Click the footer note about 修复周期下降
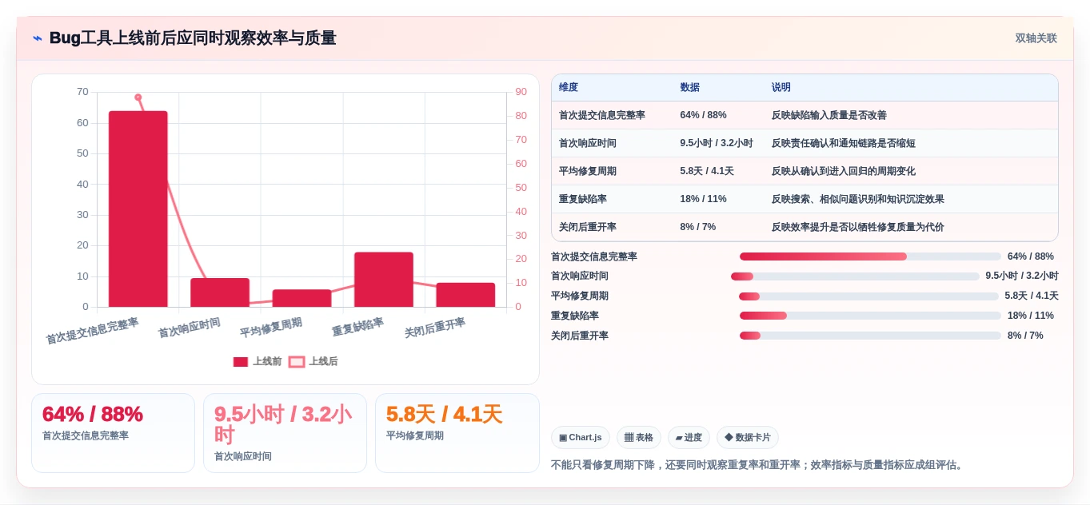1090x505 pixels. [x=758, y=465]
